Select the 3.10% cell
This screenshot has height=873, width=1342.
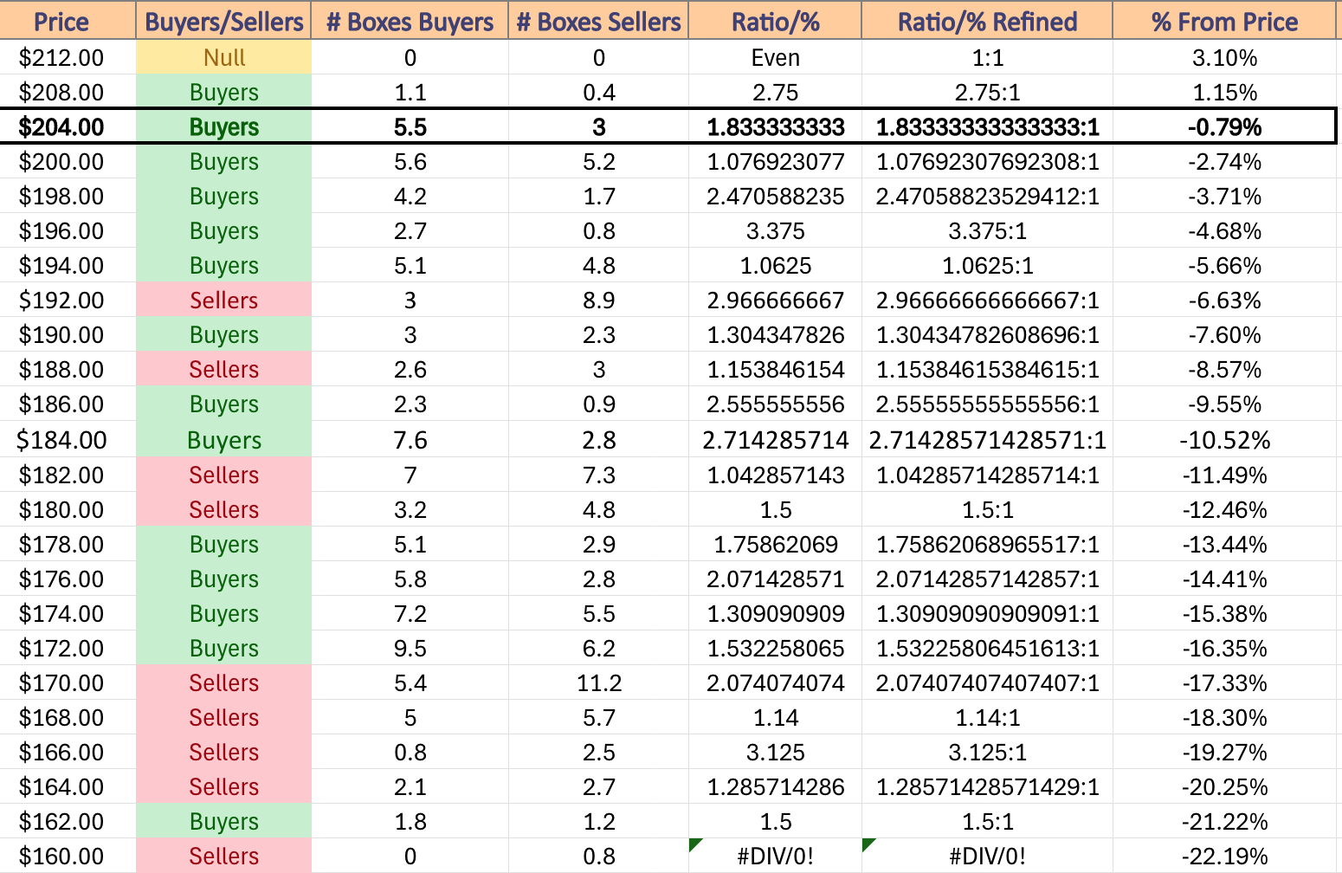[1224, 57]
